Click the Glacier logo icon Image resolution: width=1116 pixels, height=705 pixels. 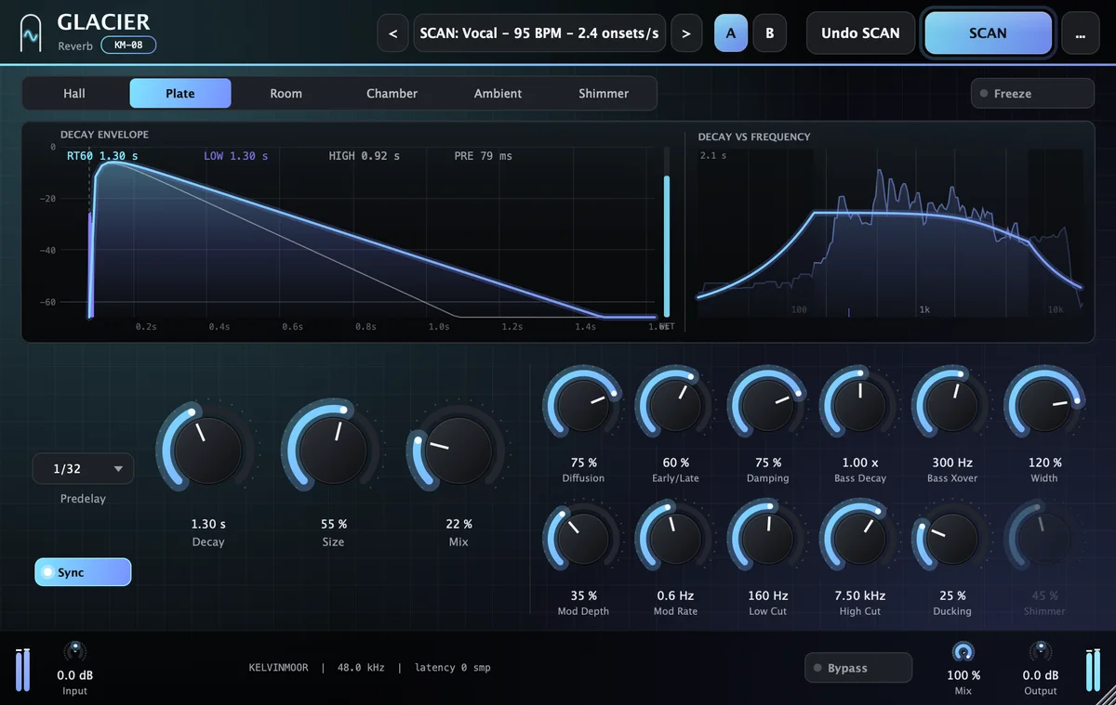pyautogui.click(x=32, y=34)
